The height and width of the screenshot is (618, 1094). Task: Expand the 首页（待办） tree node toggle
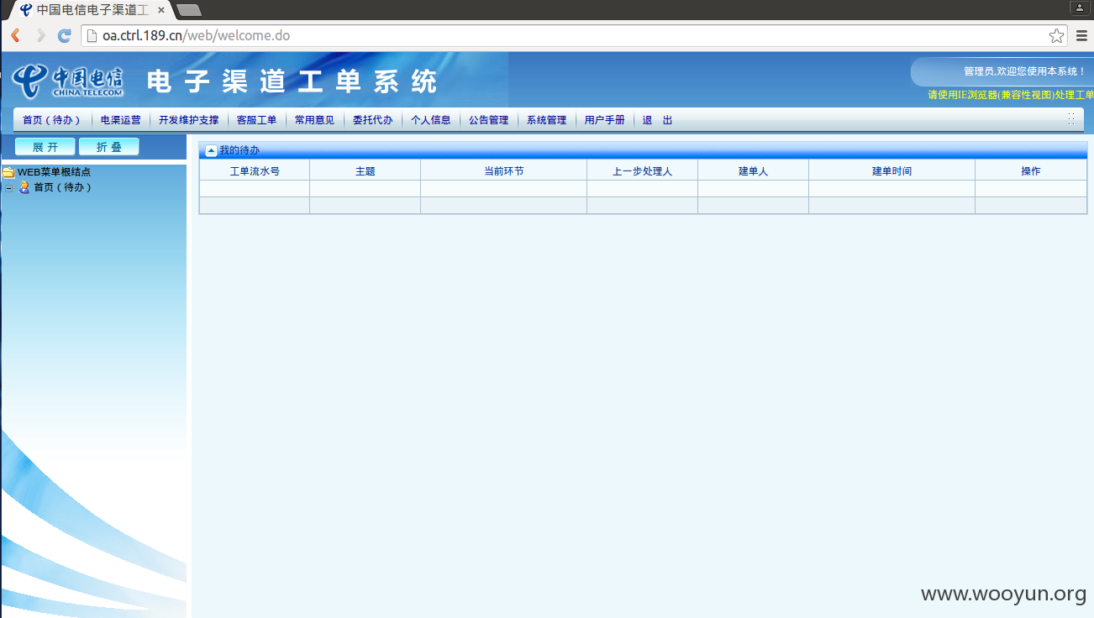pyautogui.click(x=8, y=187)
